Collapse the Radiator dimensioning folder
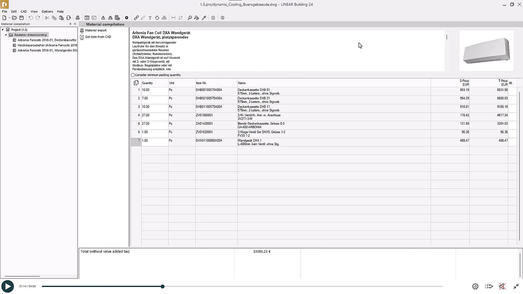This screenshot has height=294, width=523. 6,35
